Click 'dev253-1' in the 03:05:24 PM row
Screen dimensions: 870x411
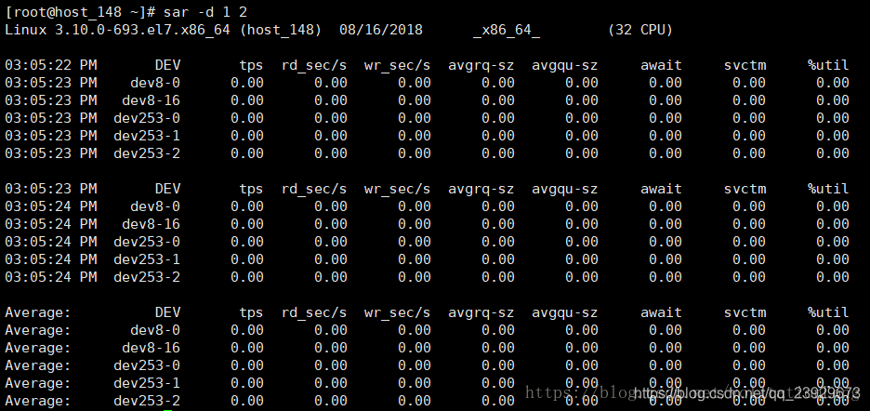(147, 259)
